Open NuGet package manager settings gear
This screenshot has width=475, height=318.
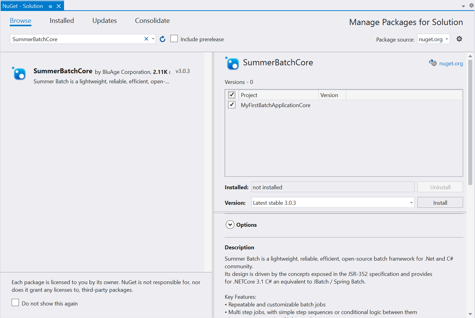(x=459, y=39)
